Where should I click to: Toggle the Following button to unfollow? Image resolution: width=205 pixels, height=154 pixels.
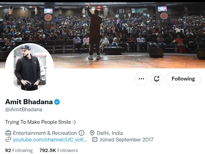tap(183, 79)
